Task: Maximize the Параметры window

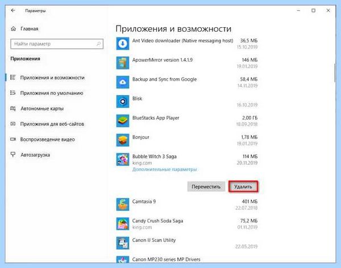Action: 313,10
